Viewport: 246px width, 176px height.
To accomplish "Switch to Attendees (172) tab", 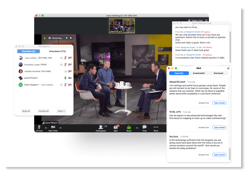I will pos(57,51).
